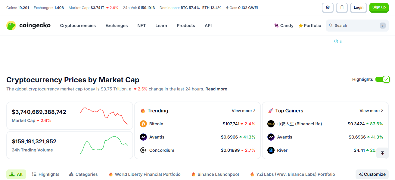Image resolution: width=395 pixels, height=180 pixels.
Task: Open the Cryptocurrencies navigation menu
Action: coord(78,26)
